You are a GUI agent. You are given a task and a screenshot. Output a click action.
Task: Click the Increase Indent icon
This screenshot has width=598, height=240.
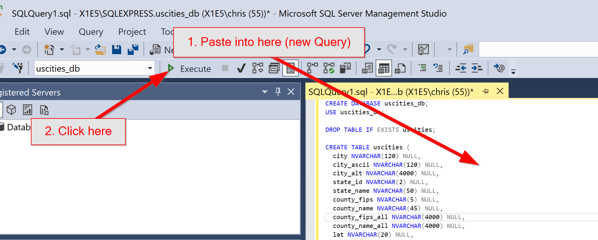coord(477,68)
